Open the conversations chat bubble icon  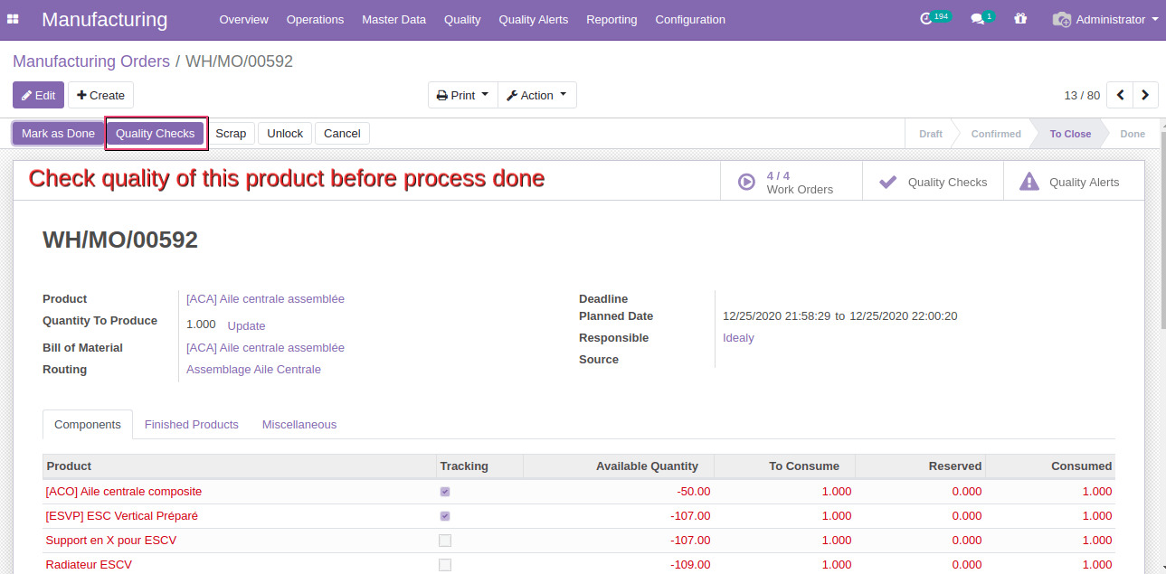[977, 19]
